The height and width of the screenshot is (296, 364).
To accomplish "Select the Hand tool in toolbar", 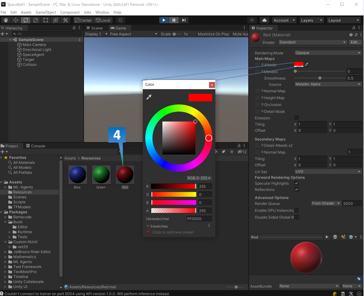I will pos(6,20).
